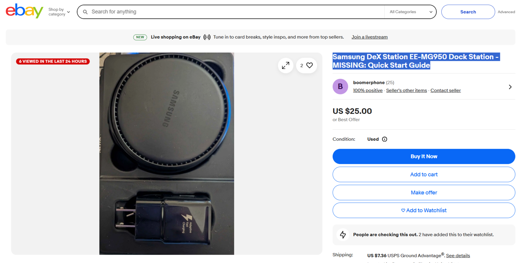Expand the Shop by category chevron
This screenshot has width=527, height=263.
pos(69,12)
